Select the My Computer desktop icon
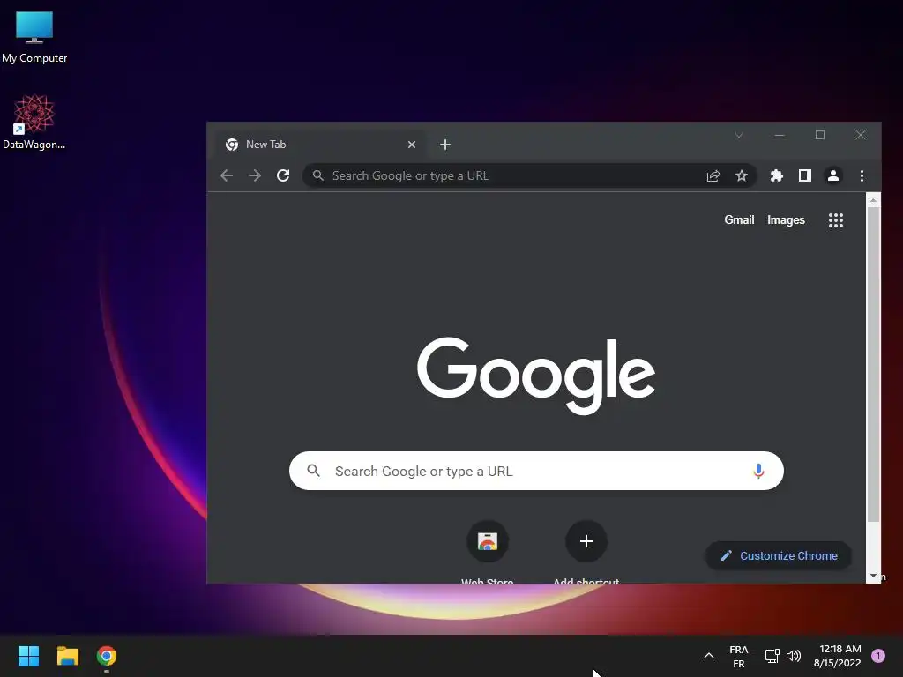Screen dimensions: 903x677 34,36
